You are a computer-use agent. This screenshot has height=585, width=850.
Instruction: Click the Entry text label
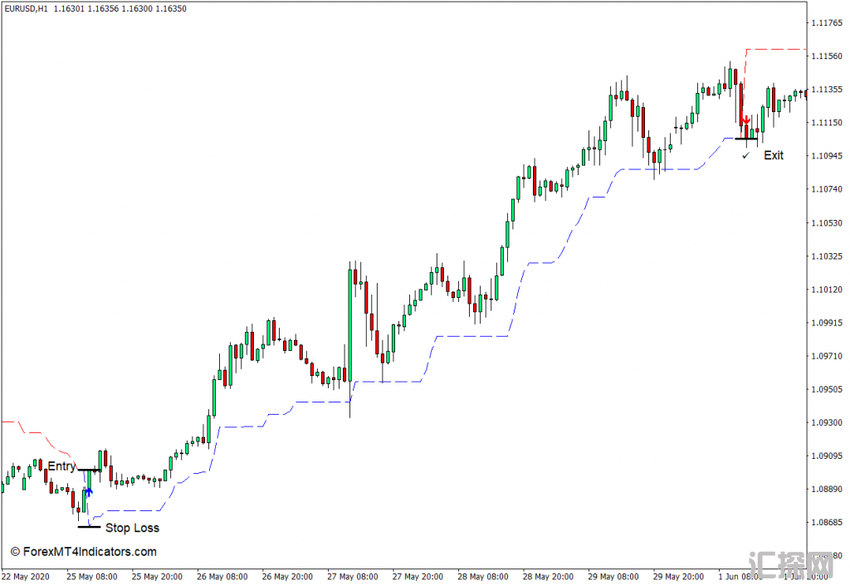[61, 466]
